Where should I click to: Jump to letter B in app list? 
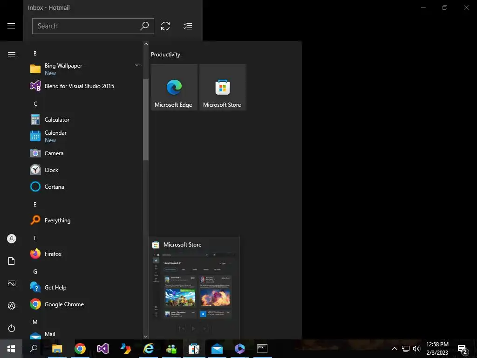[x=35, y=54]
